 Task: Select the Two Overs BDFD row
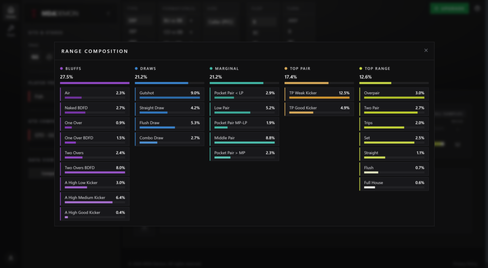[95, 169]
